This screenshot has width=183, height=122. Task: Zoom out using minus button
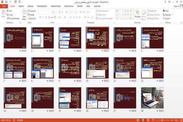pyautogui.click(x=157, y=120)
